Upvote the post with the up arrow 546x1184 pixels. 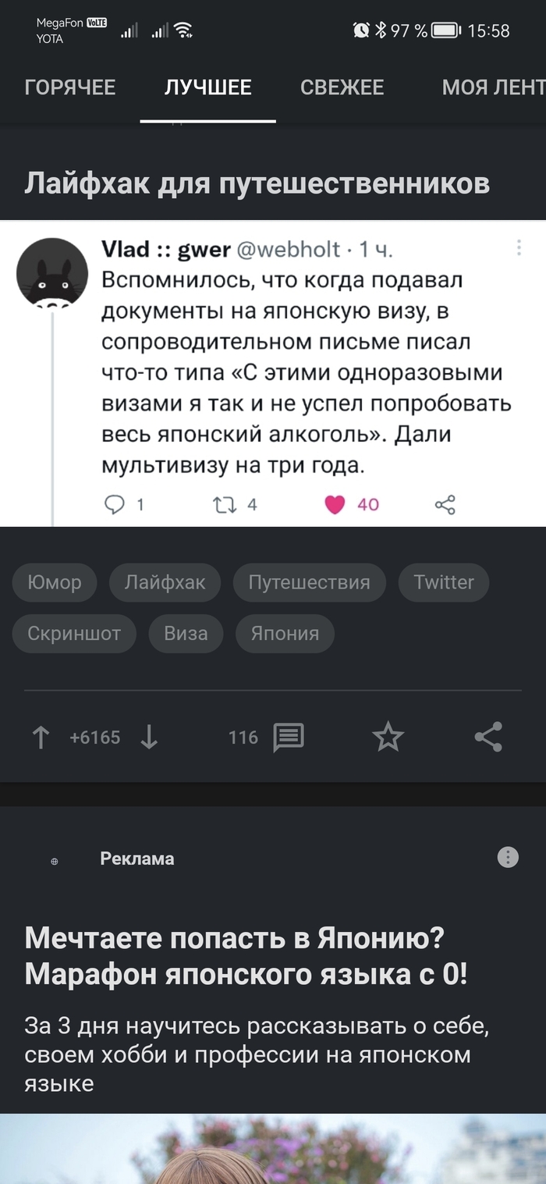point(40,736)
